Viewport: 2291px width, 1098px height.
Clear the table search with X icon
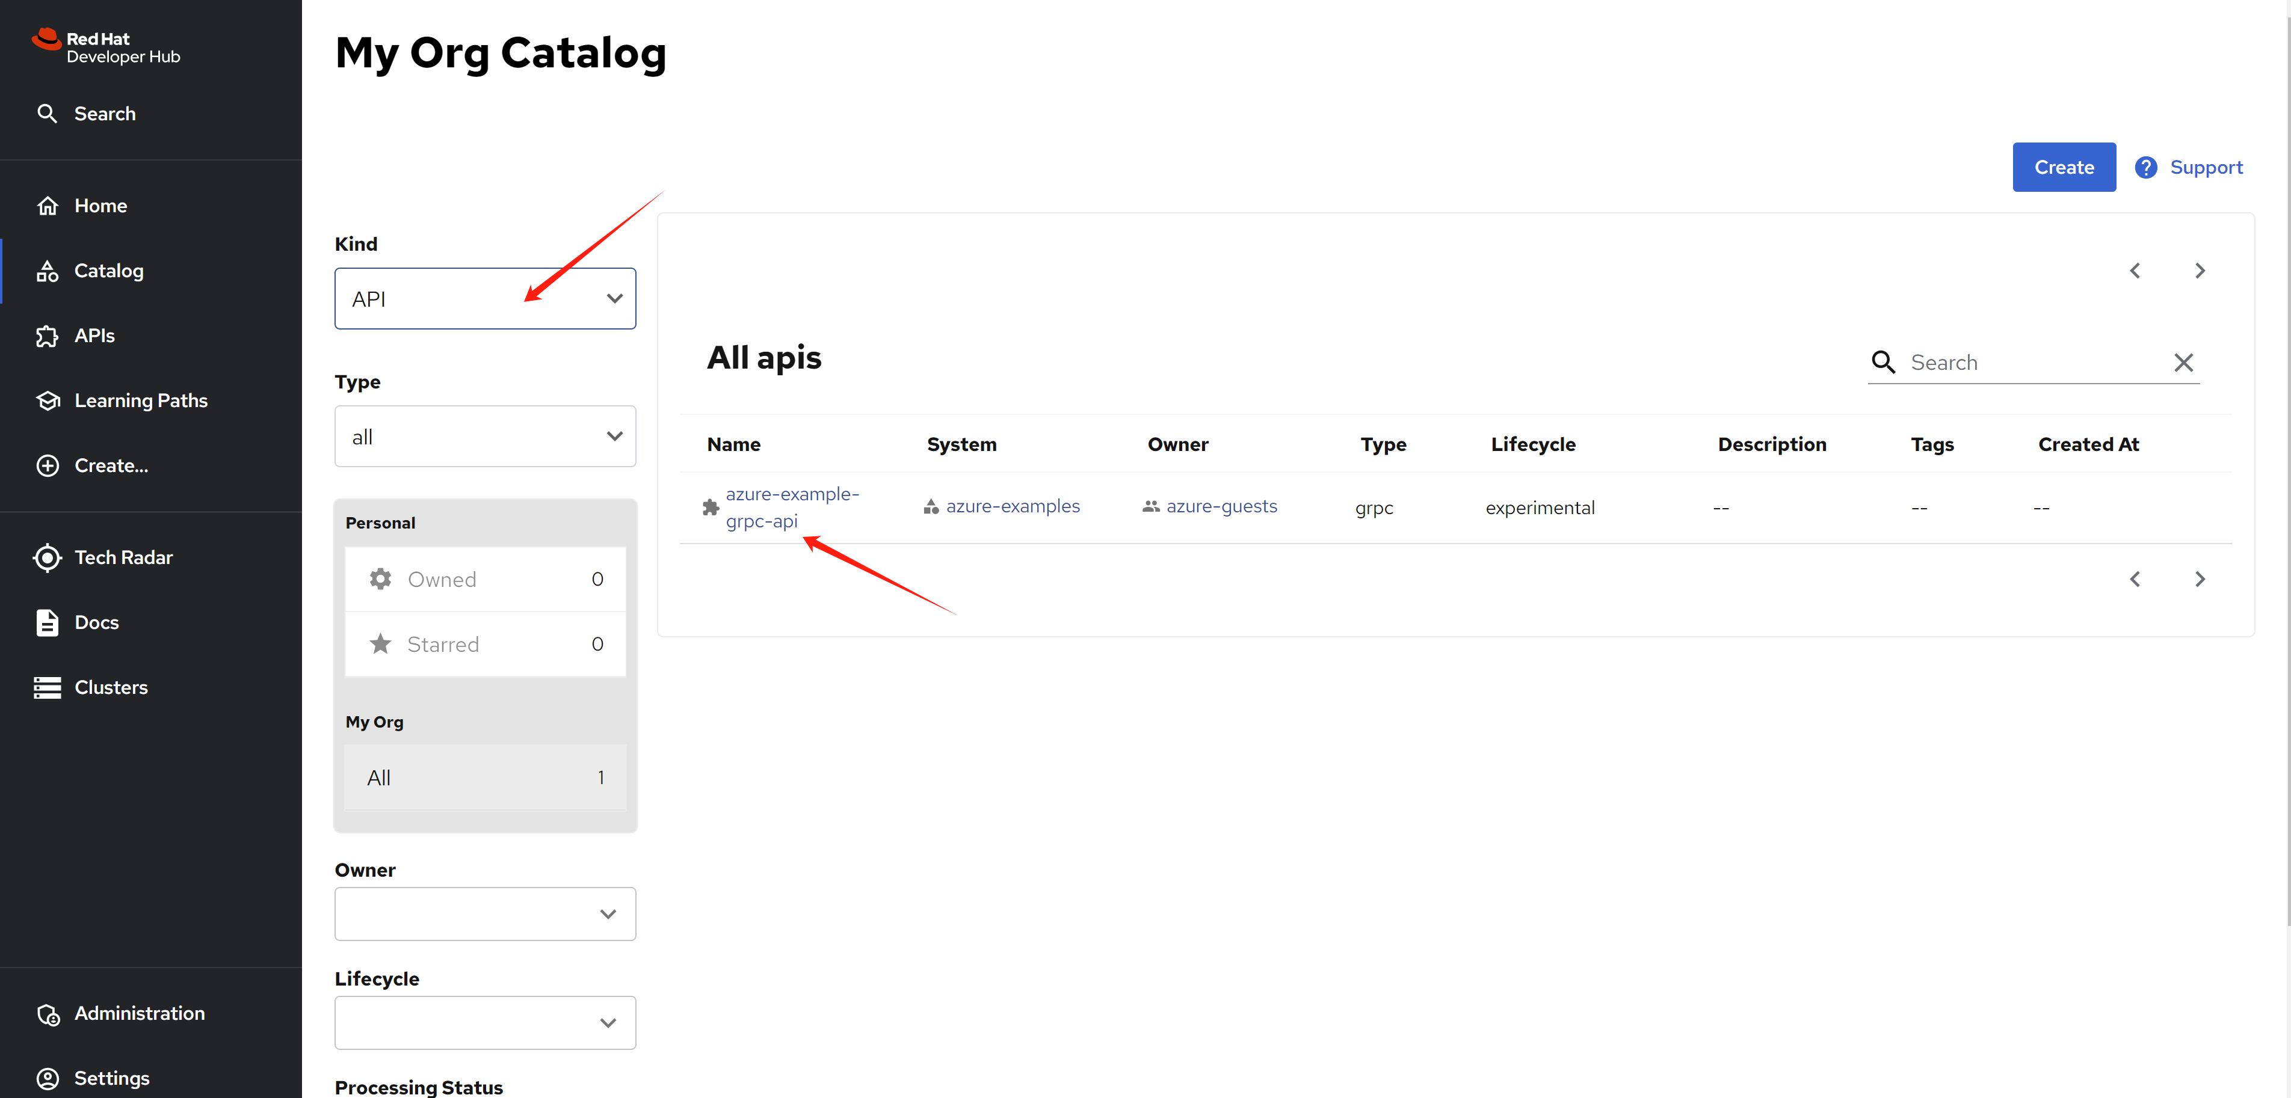pos(2183,363)
